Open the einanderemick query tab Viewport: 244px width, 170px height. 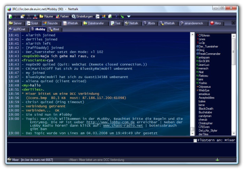[192, 23]
